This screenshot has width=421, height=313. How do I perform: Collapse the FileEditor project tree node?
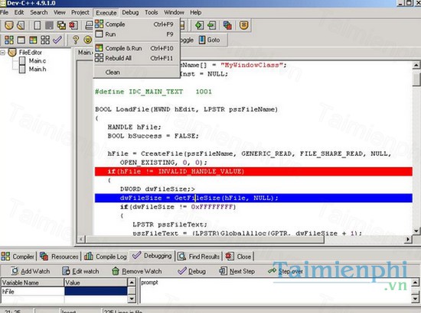pos(3,53)
